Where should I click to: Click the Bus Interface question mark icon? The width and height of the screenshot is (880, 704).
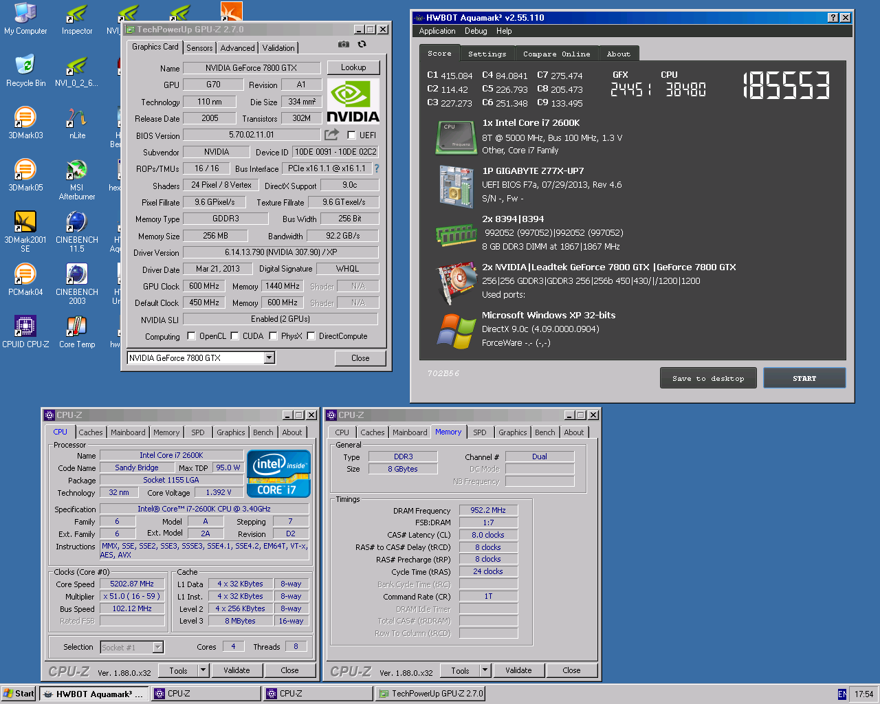376,168
